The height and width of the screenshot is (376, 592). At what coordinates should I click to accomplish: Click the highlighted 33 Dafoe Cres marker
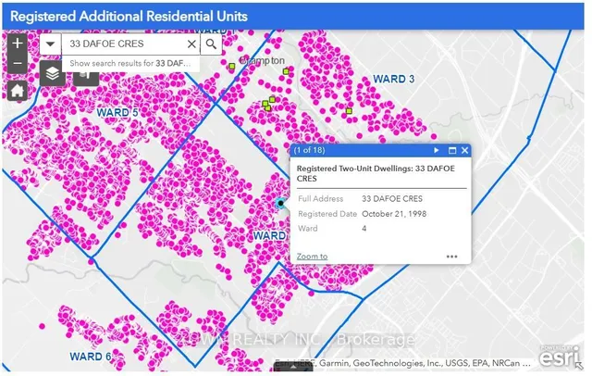[x=281, y=203]
